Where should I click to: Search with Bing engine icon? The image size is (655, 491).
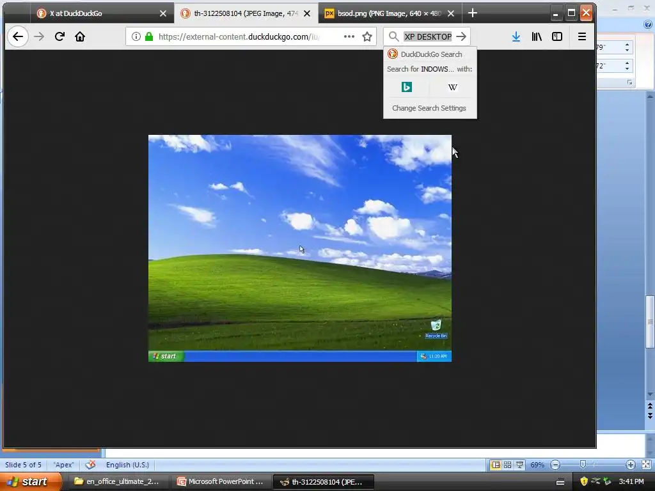(x=406, y=87)
